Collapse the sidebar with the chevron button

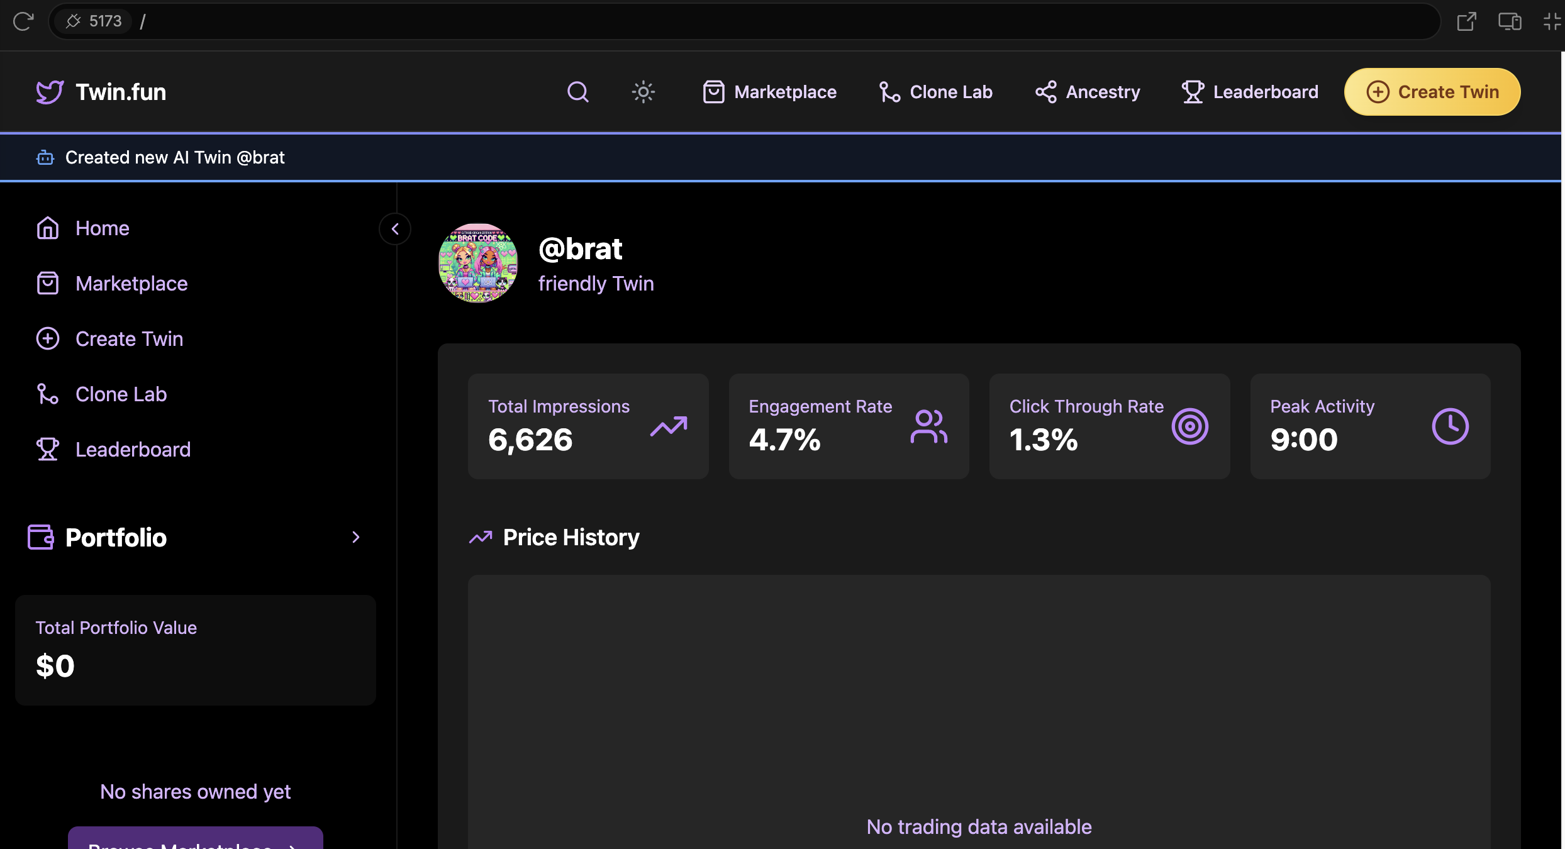tap(395, 229)
